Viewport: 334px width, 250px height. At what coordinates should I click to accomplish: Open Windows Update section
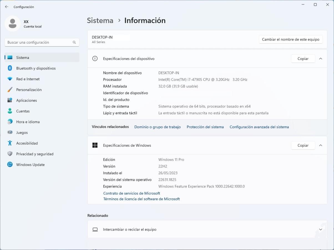30,165
